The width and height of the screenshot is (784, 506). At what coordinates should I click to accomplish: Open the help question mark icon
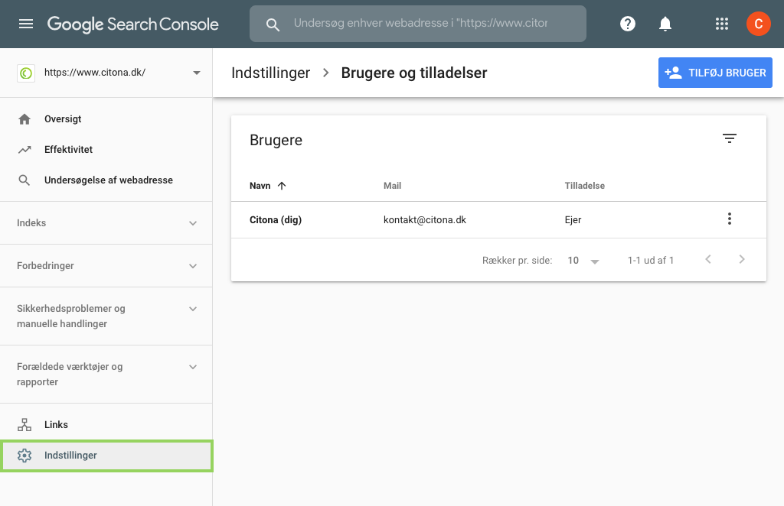point(628,24)
